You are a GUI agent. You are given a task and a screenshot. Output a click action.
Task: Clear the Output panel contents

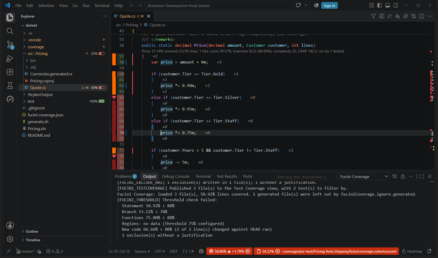pyautogui.click(x=394, y=176)
